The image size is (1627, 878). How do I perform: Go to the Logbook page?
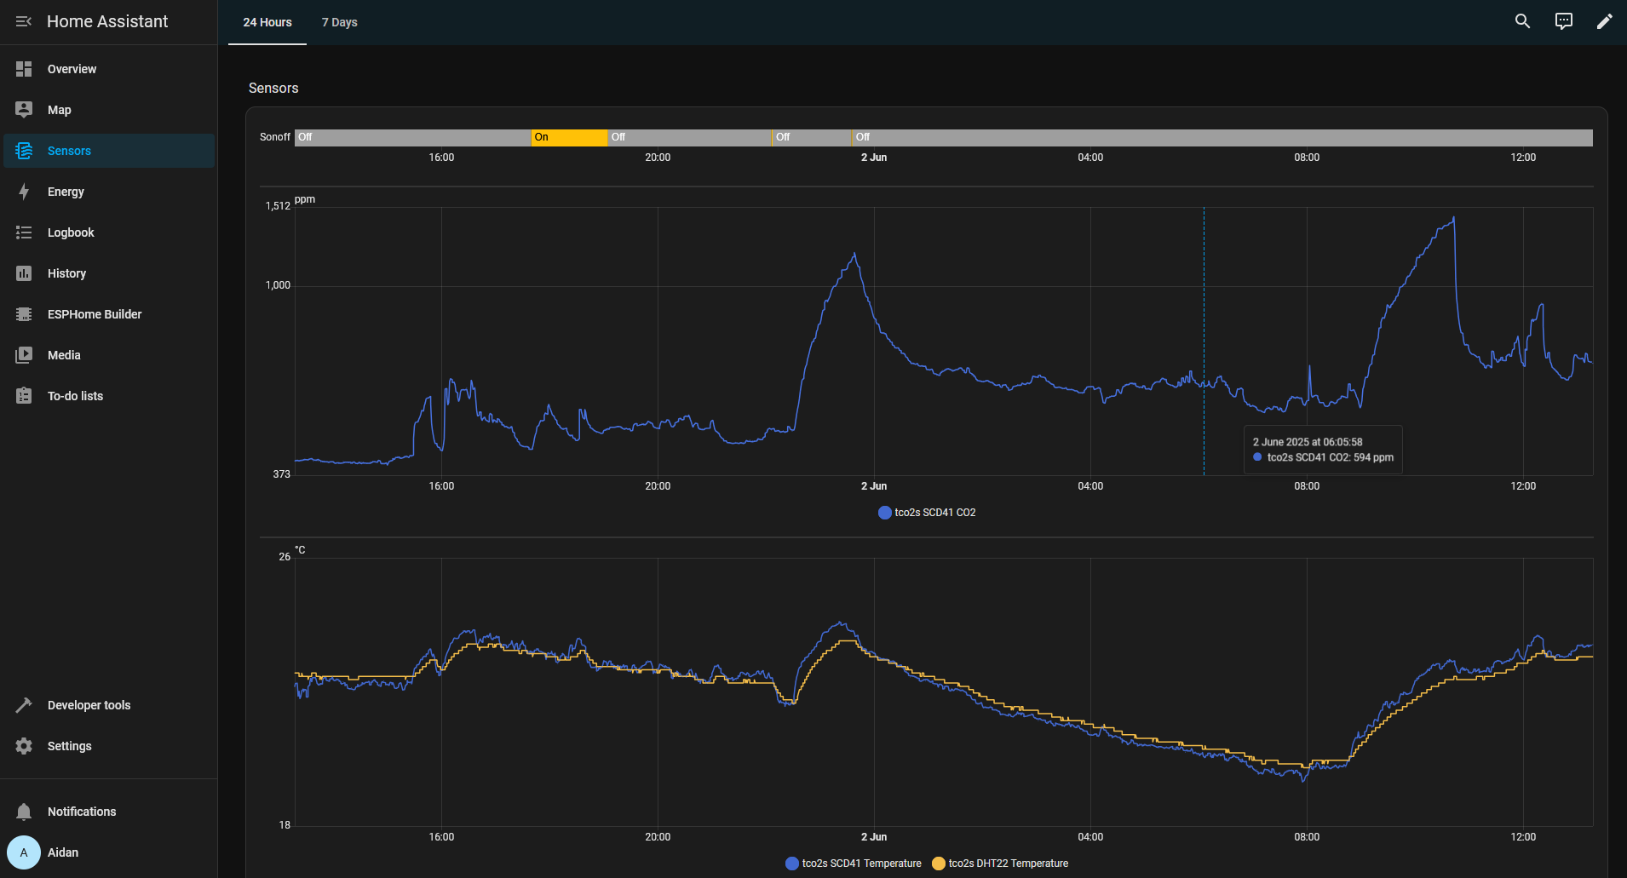coord(71,232)
